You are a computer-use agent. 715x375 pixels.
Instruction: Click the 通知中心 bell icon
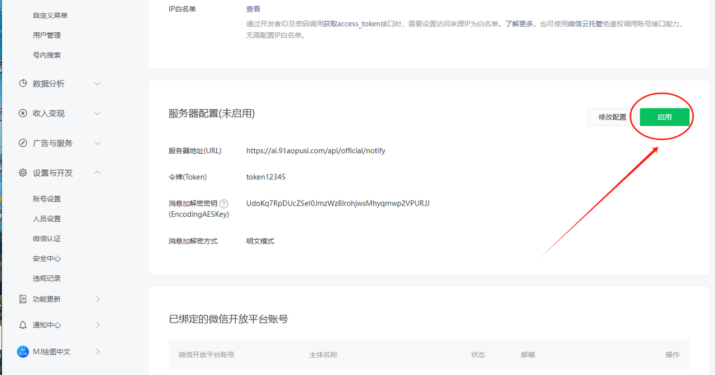23,325
